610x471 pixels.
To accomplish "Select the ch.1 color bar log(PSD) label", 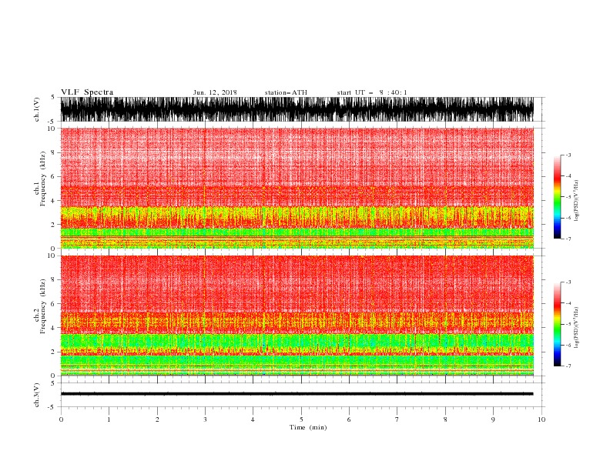I will [576, 201].
